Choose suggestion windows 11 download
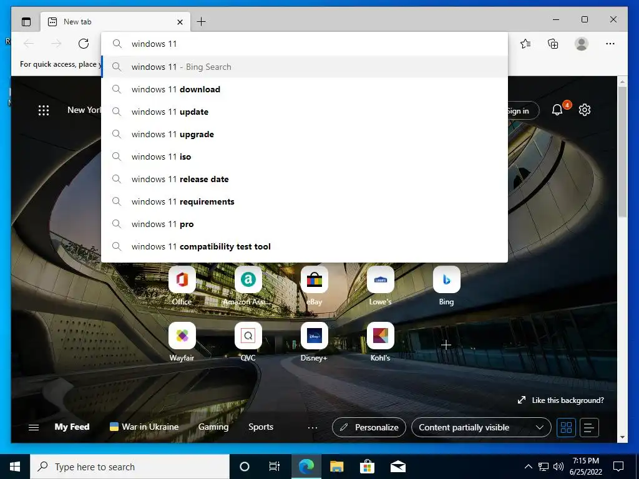639x479 pixels. pyautogui.click(x=305, y=89)
